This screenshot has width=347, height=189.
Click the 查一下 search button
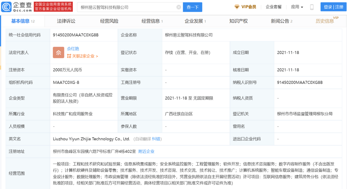click(x=192, y=7)
